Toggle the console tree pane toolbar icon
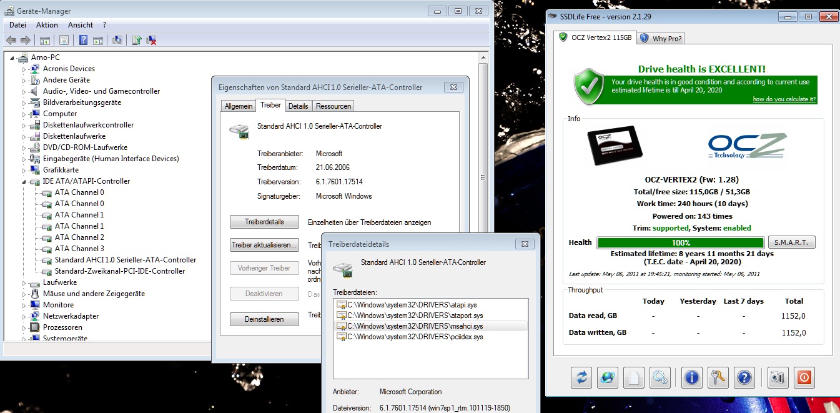The image size is (840, 413). (x=45, y=41)
